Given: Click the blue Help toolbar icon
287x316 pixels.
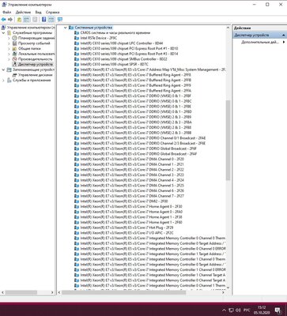Looking at the screenshot, I should click(44, 20).
